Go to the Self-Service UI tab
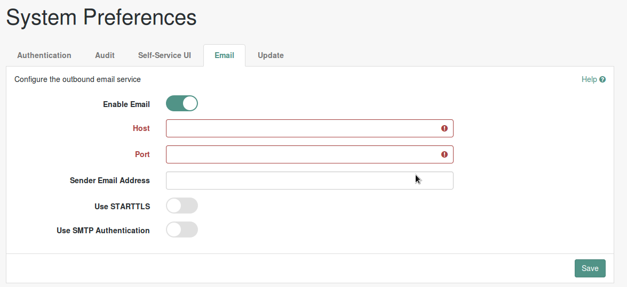The height and width of the screenshot is (287, 627). pos(164,55)
